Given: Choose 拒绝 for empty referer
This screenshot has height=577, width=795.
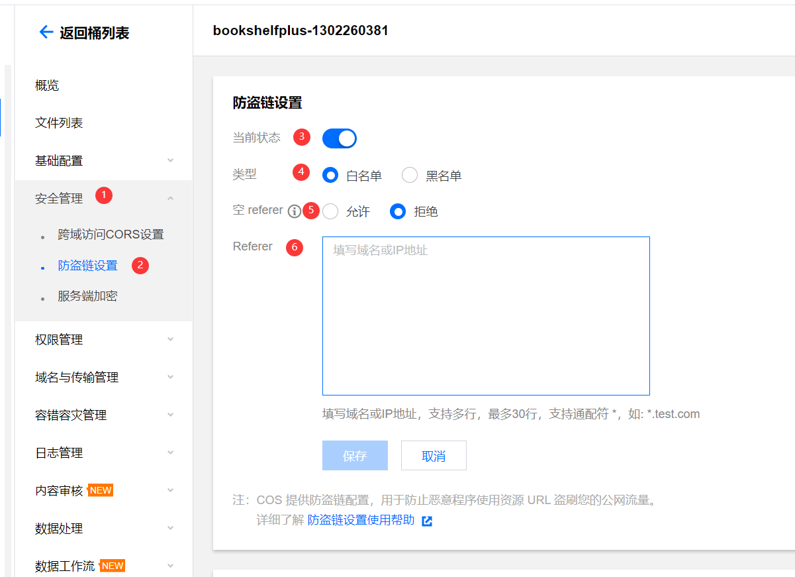Looking at the screenshot, I should coord(398,211).
